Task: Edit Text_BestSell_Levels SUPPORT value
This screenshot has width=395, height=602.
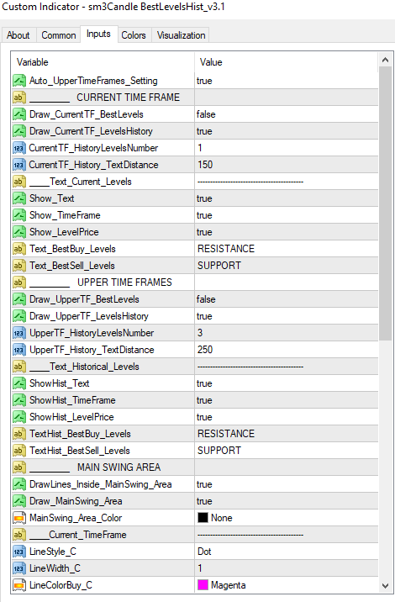Action: click(x=286, y=266)
